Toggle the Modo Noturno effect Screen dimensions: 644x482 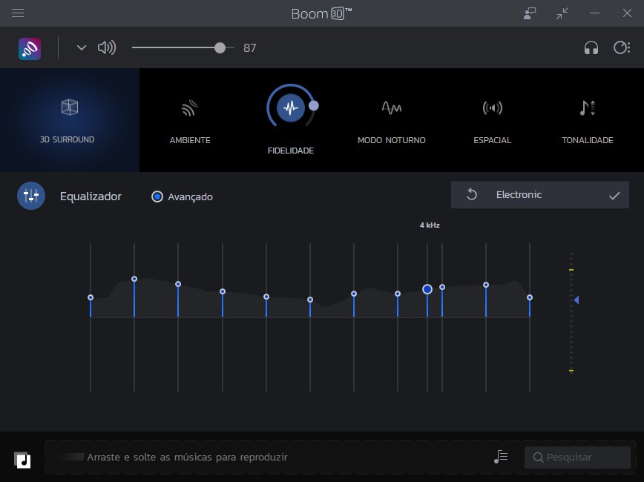(392, 108)
